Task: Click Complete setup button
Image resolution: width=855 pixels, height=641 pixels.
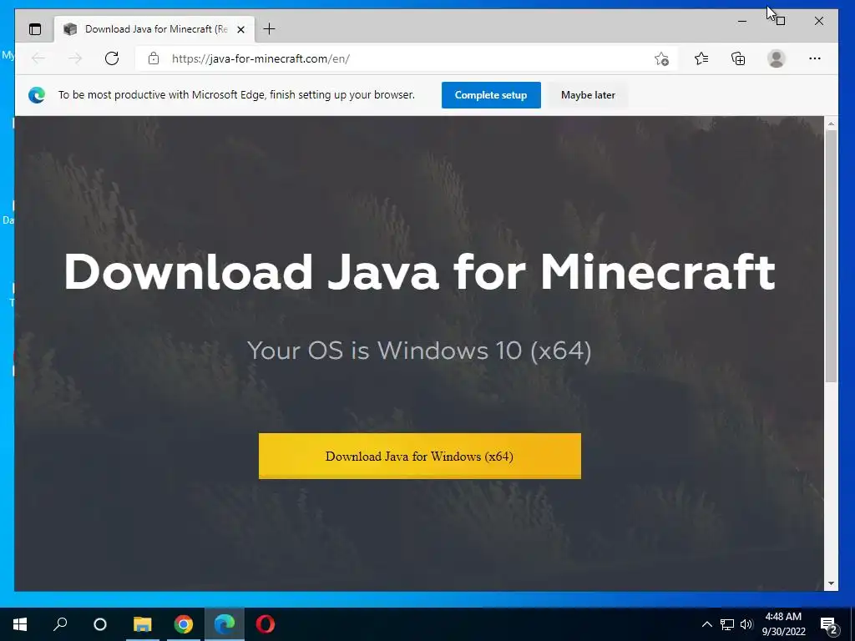Action: pyautogui.click(x=491, y=95)
